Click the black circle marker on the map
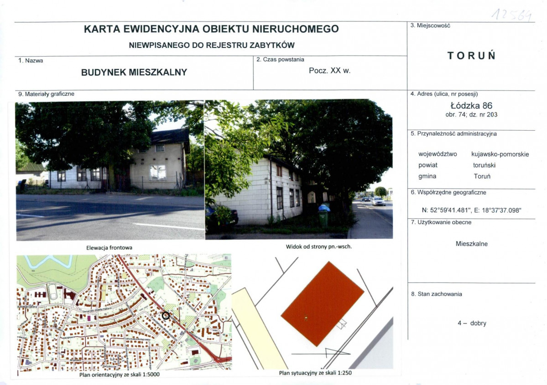 tap(166, 316)
